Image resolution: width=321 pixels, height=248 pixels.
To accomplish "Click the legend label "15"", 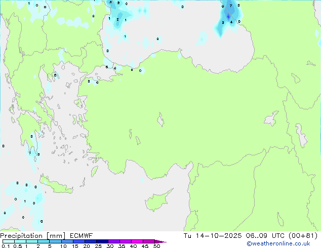I will tap(75, 246).
